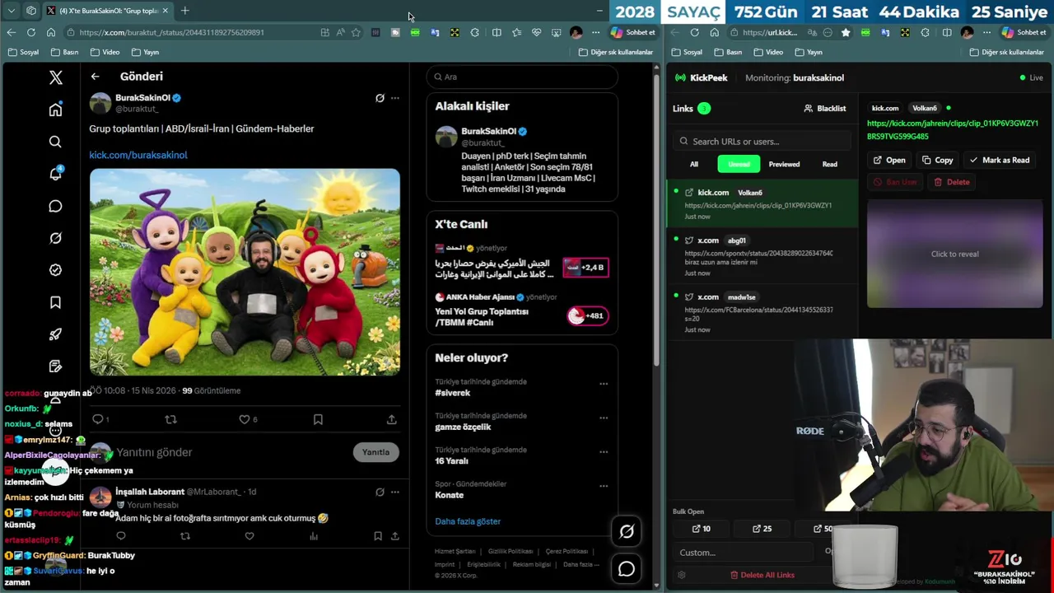This screenshot has height=593, width=1054.
Task: Open the floating Grok button
Action: pyautogui.click(x=627, y=532)
